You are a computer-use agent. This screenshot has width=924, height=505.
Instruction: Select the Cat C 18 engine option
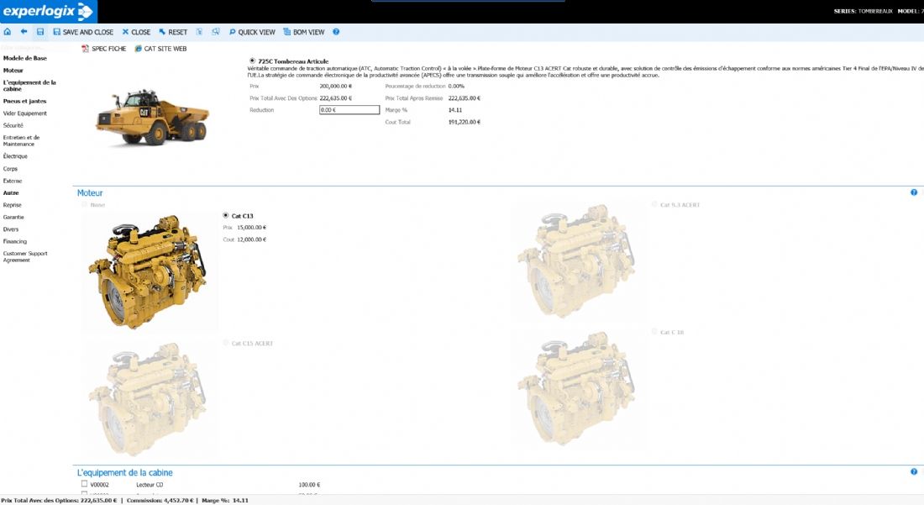click(x=654, y=332)
